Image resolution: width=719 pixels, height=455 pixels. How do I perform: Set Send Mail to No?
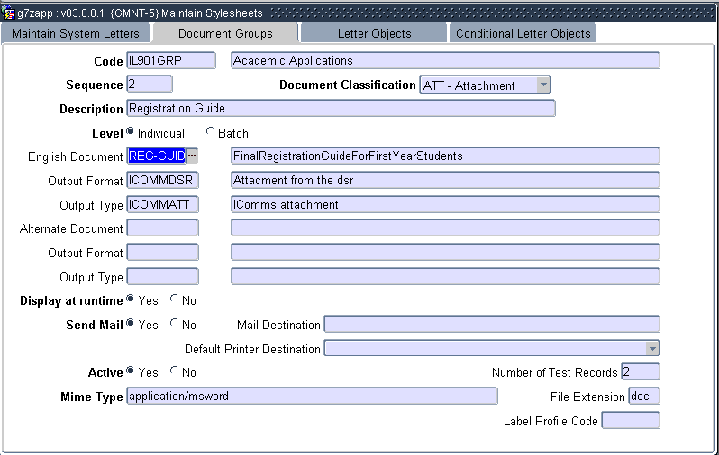point(174,325)
